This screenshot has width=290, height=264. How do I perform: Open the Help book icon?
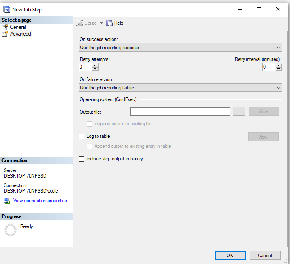(x=109, y=23)
